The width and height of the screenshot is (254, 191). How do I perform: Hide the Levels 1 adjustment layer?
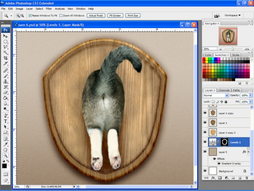click(205, 142)
